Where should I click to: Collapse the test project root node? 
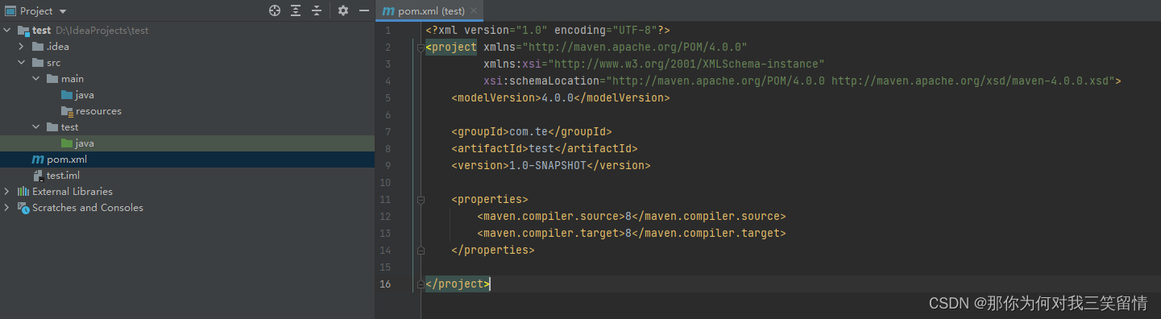point(7,31)
